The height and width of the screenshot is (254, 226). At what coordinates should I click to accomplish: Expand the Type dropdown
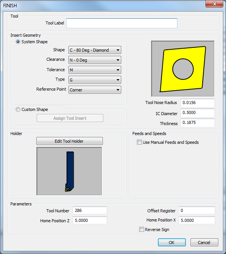coord(95,80)
